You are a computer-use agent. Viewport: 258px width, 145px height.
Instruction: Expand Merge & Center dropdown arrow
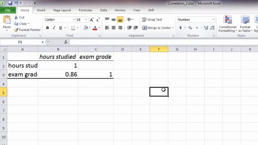click(173, 28)
